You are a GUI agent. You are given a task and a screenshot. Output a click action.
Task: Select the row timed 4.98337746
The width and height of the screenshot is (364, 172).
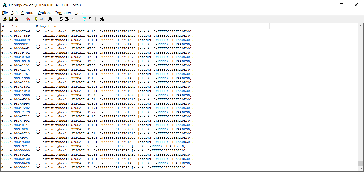pyautogui.click(x=179, y=31)
